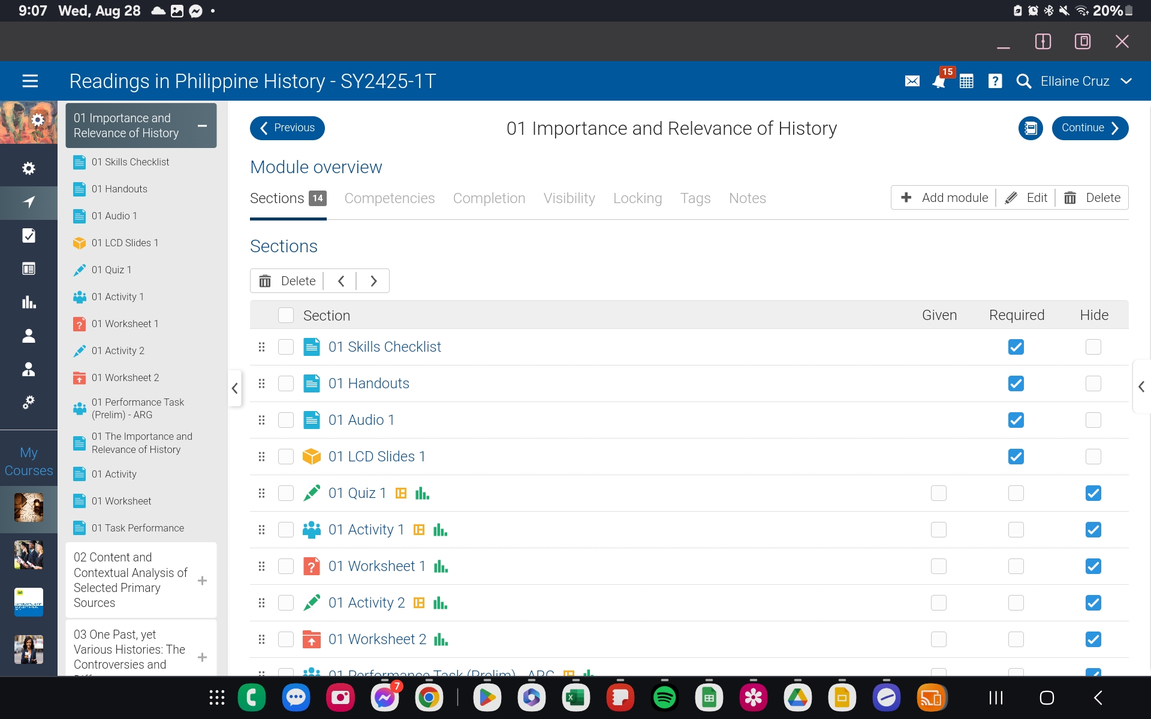The height and width of the screenshot is (719, 1151).
Task: Open notifications bell with 15 badge
Action: (x=939, y=81)
